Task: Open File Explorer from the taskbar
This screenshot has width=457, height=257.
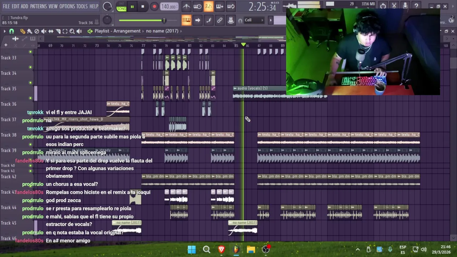Action: pyautogui.click(x=251, y=250)
